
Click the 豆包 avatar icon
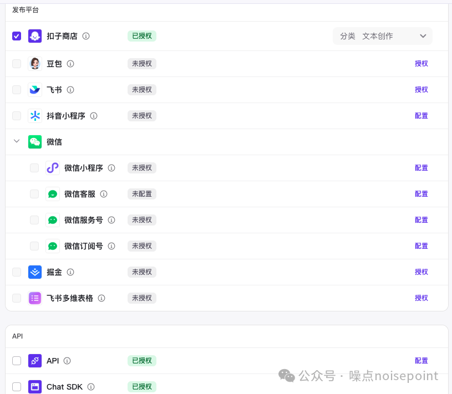point(35,64)
